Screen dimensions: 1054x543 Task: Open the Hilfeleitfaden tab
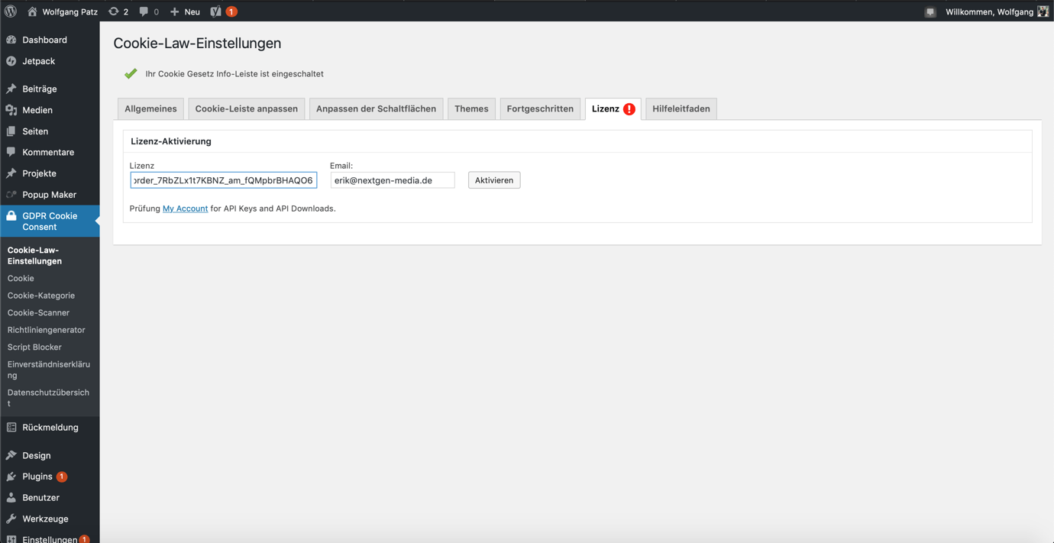coord(681,108)
